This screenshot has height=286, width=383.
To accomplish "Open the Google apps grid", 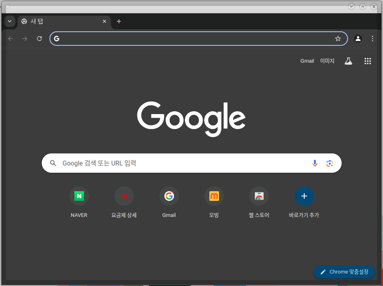I will click(x=368, y=61).
